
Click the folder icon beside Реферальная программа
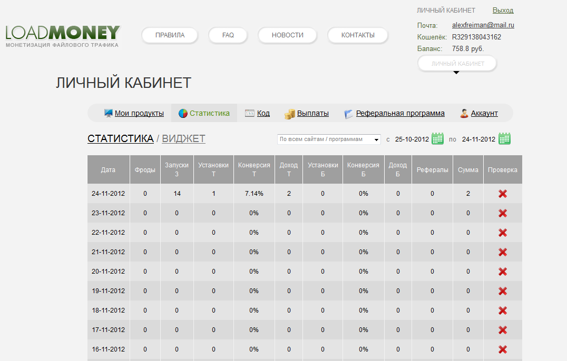pyautogui.click(x=349, y=114)
